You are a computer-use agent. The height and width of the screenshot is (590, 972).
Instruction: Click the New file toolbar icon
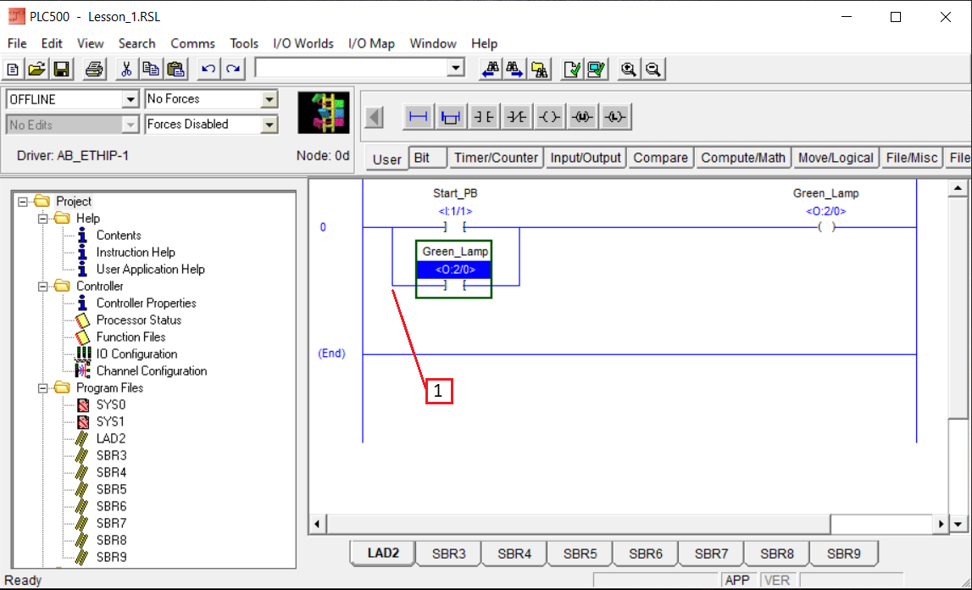point(13,69)
